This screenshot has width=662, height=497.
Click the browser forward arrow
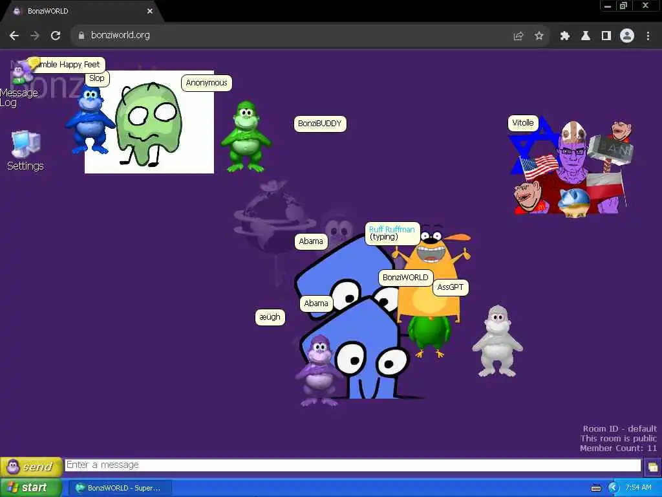coord(35,36)
